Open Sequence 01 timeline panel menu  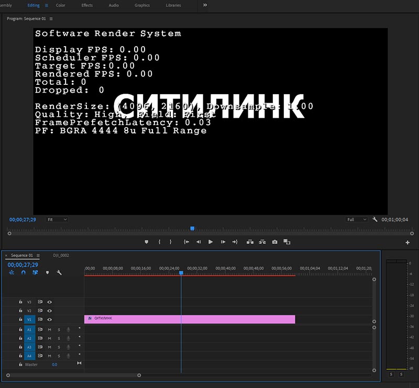pos(38,255)
